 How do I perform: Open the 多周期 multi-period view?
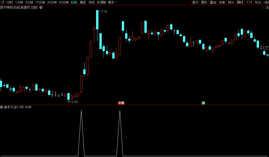point(101,2)
